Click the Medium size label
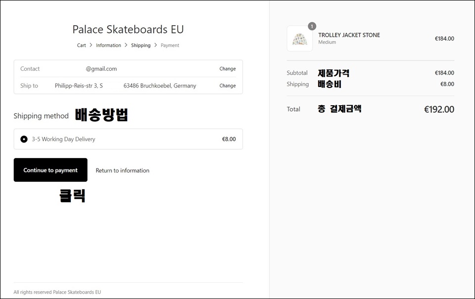The width and height of the screenshot is (475, 299). click(327, 42)
